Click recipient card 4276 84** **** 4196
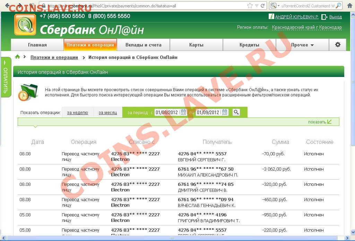 click(202, 215)
